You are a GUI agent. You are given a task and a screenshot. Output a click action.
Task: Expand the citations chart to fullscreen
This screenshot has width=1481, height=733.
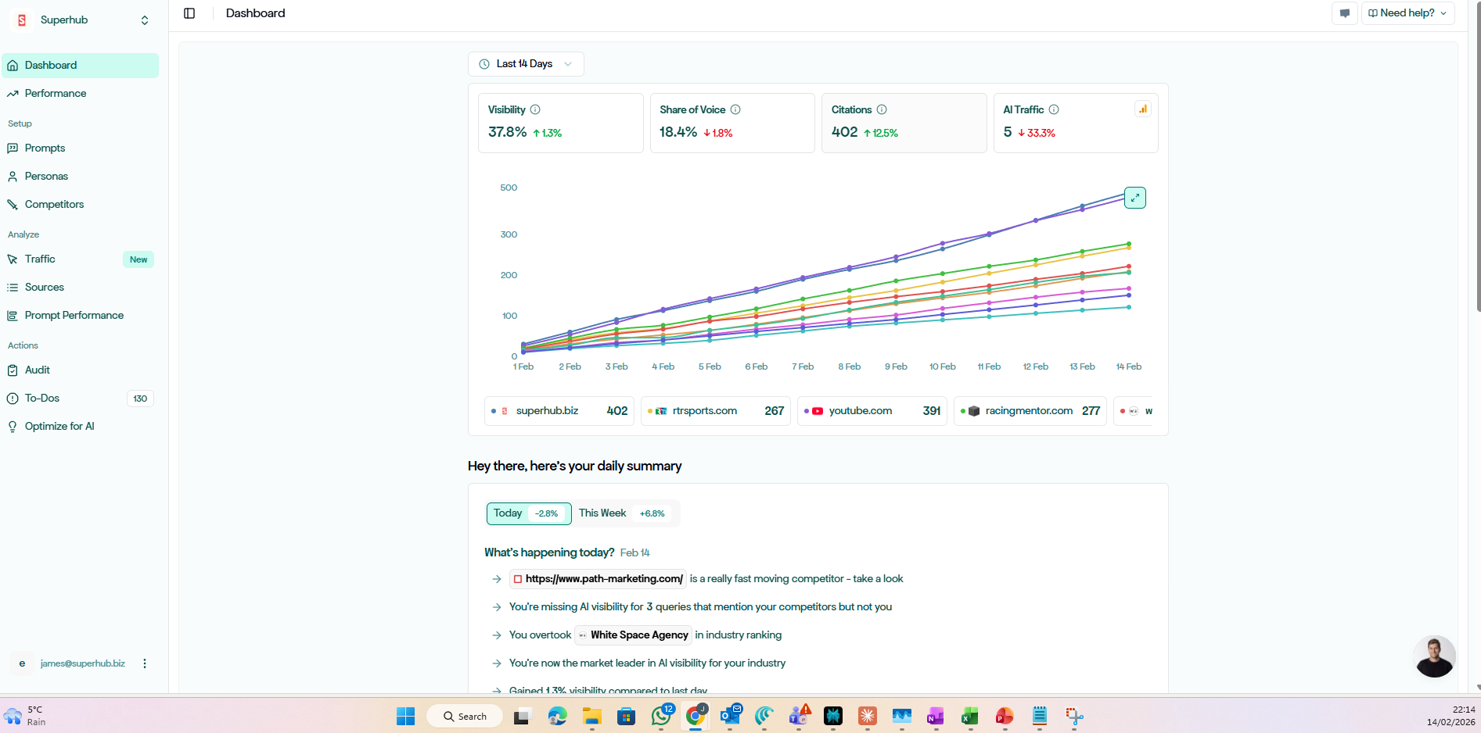pyautogui.click(x=1135, y=198)
